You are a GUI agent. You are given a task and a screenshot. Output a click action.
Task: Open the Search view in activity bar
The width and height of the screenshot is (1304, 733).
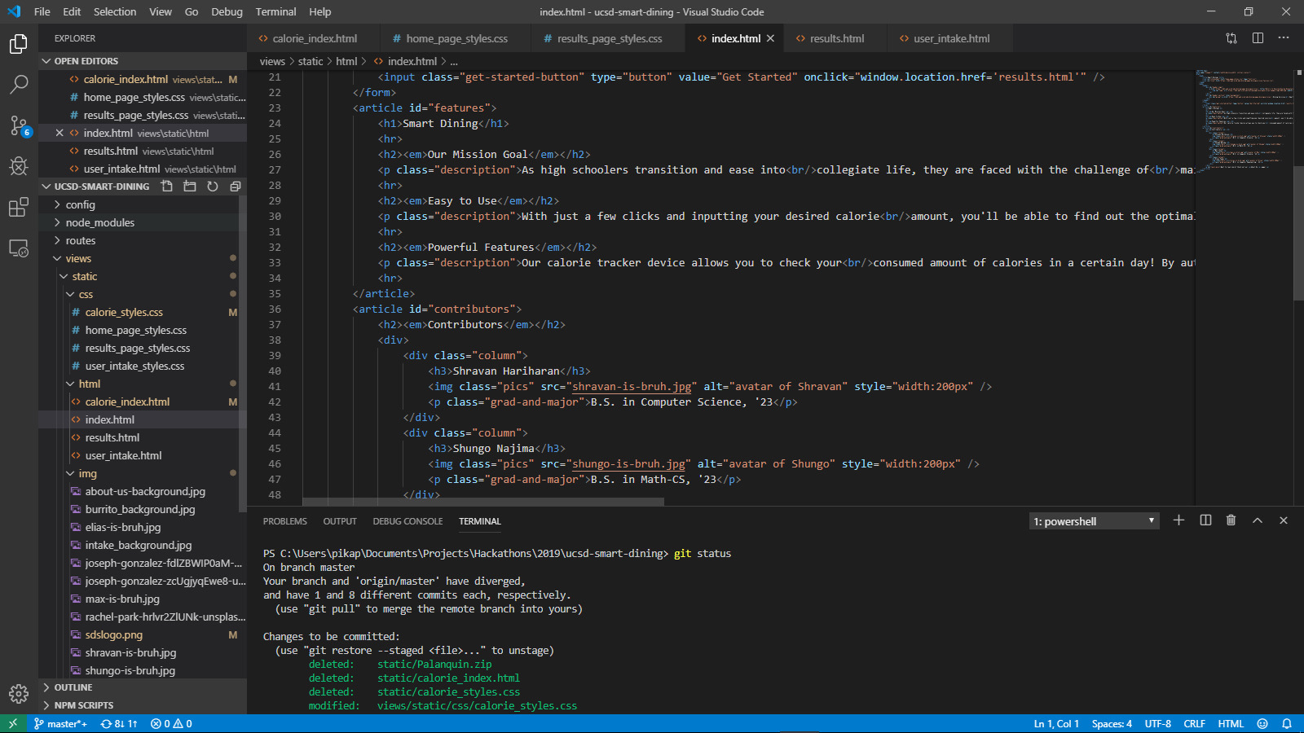(x=19, y=84)
